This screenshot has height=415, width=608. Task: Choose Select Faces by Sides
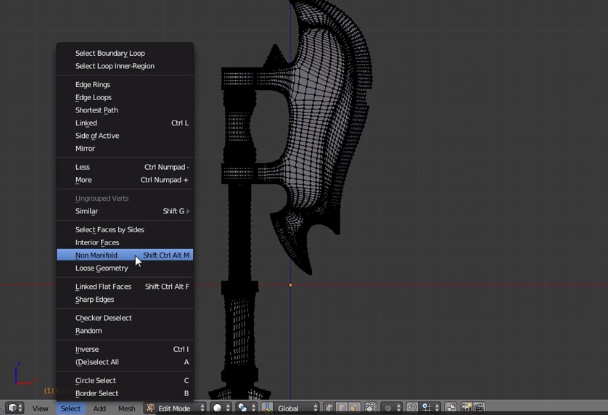(x=125, y=229)
